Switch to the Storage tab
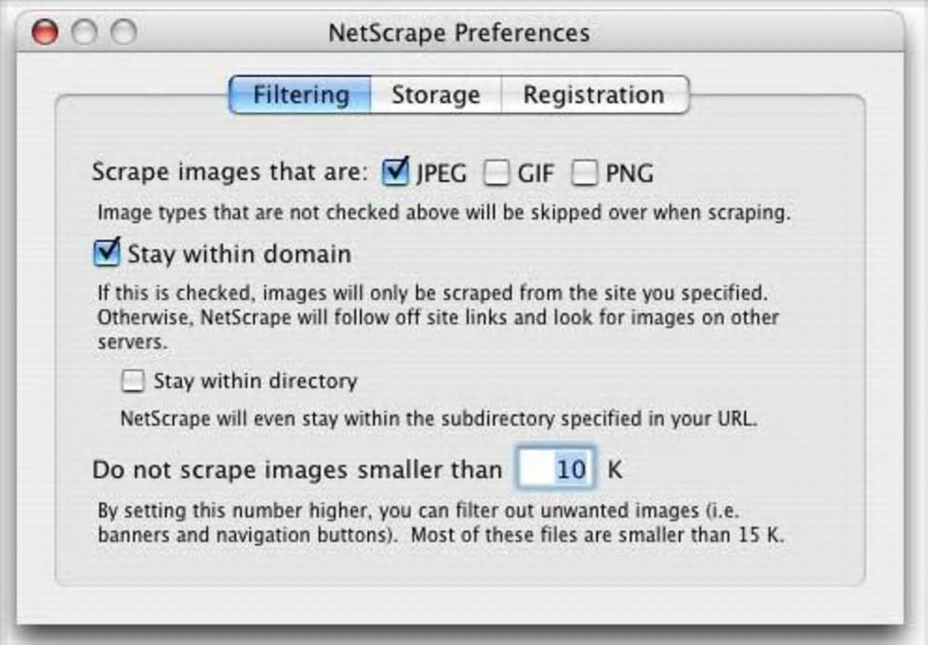 pos(435,96)
